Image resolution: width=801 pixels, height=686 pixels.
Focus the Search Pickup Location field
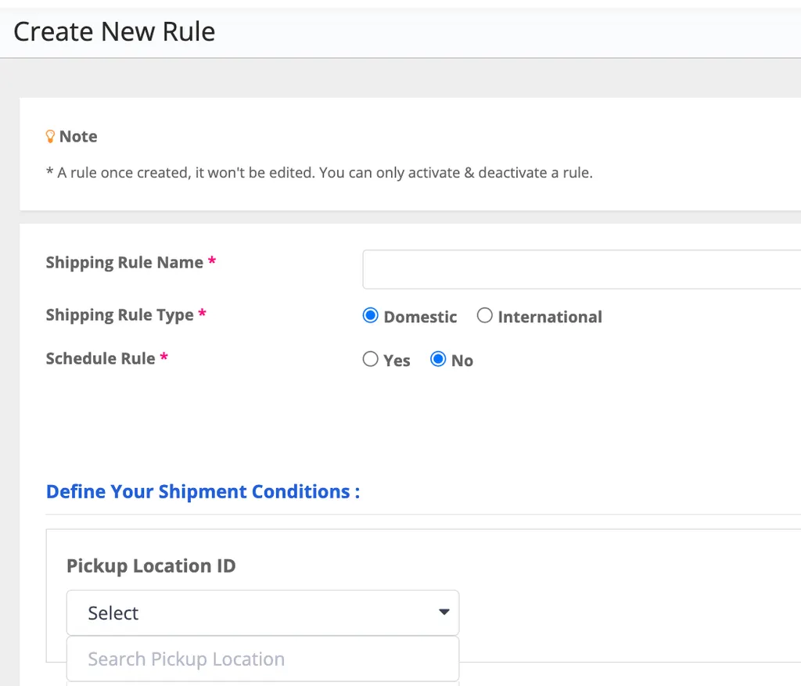point(262,659)
